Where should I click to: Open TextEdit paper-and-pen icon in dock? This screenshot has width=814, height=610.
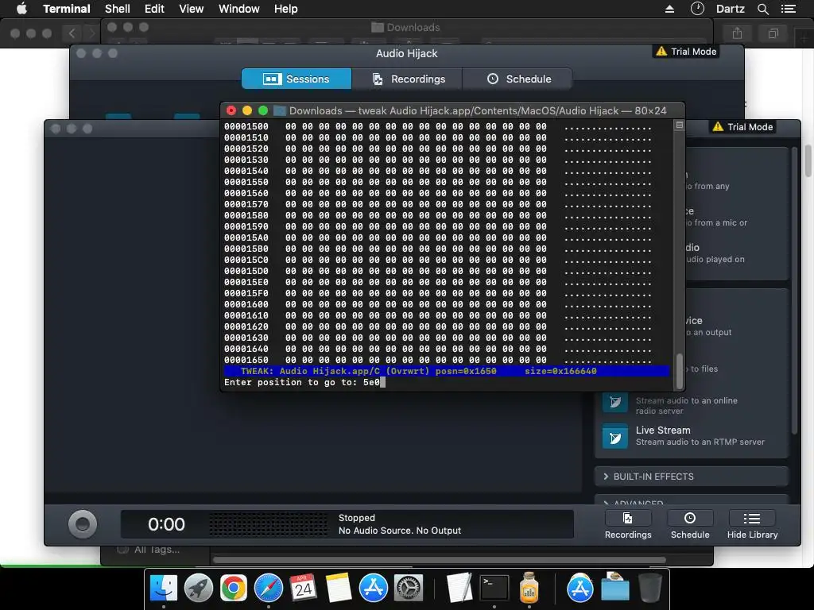point(459,589)
